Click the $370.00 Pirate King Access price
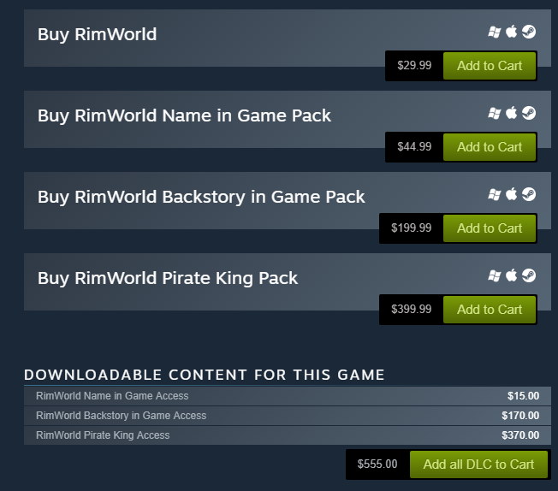This screenshot has height=491, width=558. click(520, 435)
